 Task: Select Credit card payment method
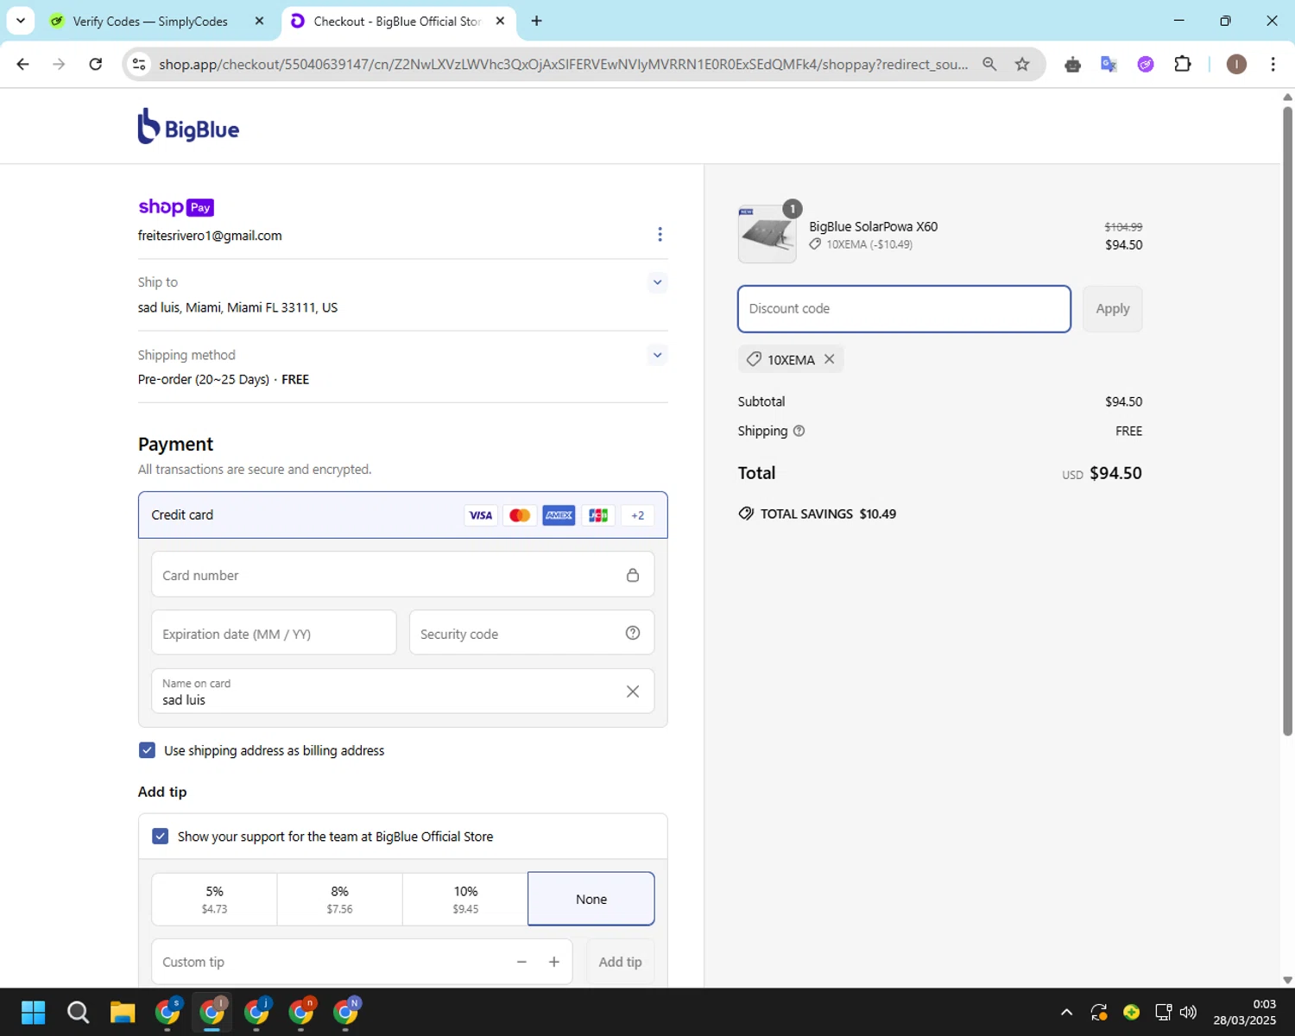tap(402, 515)
